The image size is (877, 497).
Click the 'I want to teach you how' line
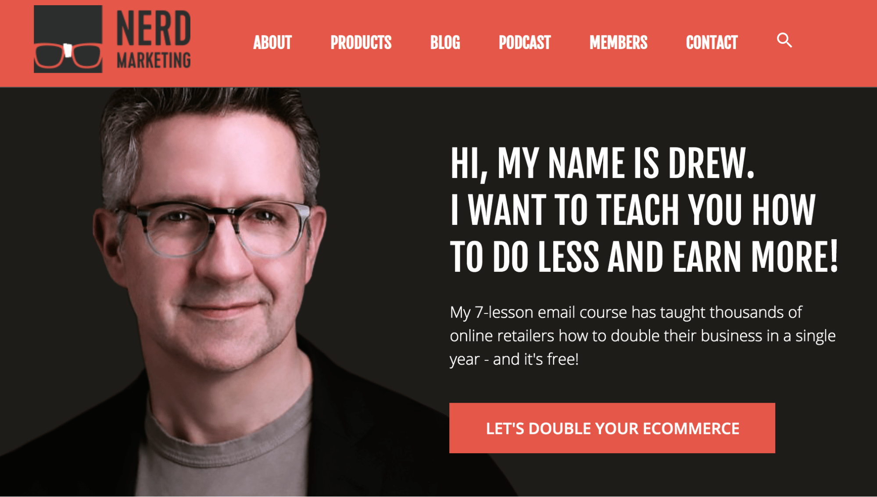coord(633,210)
